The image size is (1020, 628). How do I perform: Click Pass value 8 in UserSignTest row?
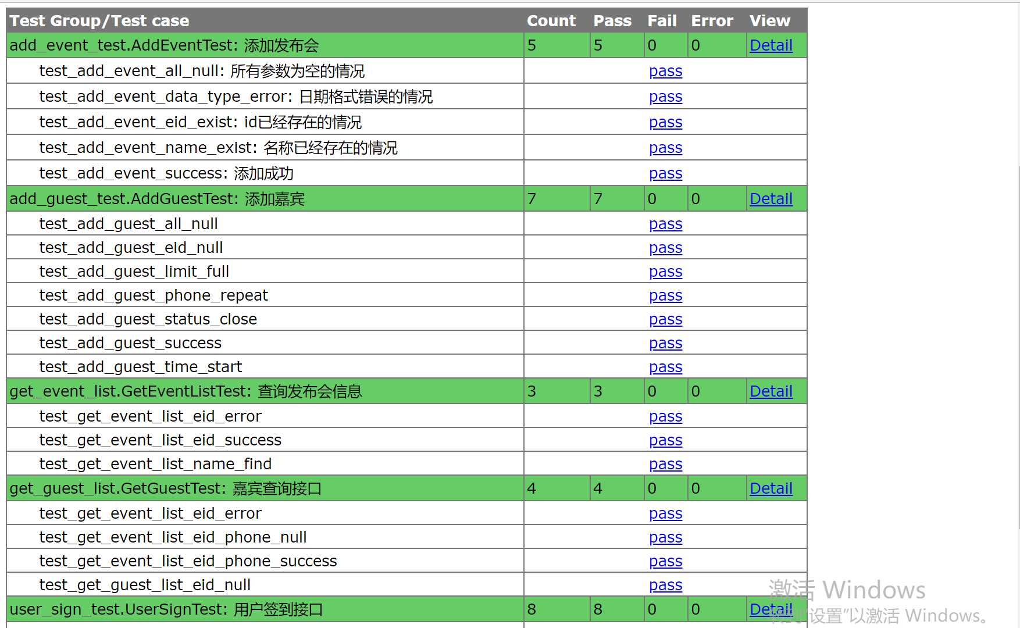[x=598, y=609]
